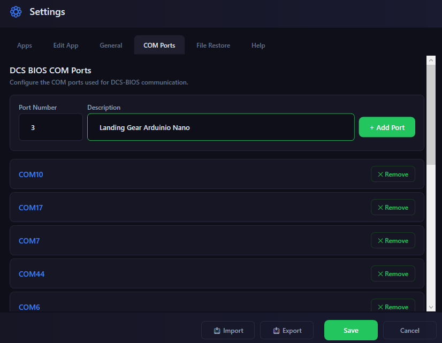
Task: Open the Edit App tab
Action: tap(66, 45)
